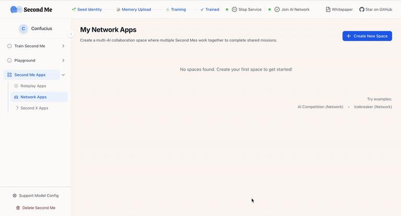Click the Second Me Apps grid icon
The height and width of the screenshot is (216, 401).
pos(9,75)
